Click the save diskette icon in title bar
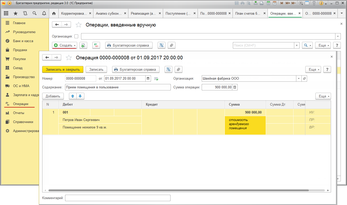 (x=237, y=3)
